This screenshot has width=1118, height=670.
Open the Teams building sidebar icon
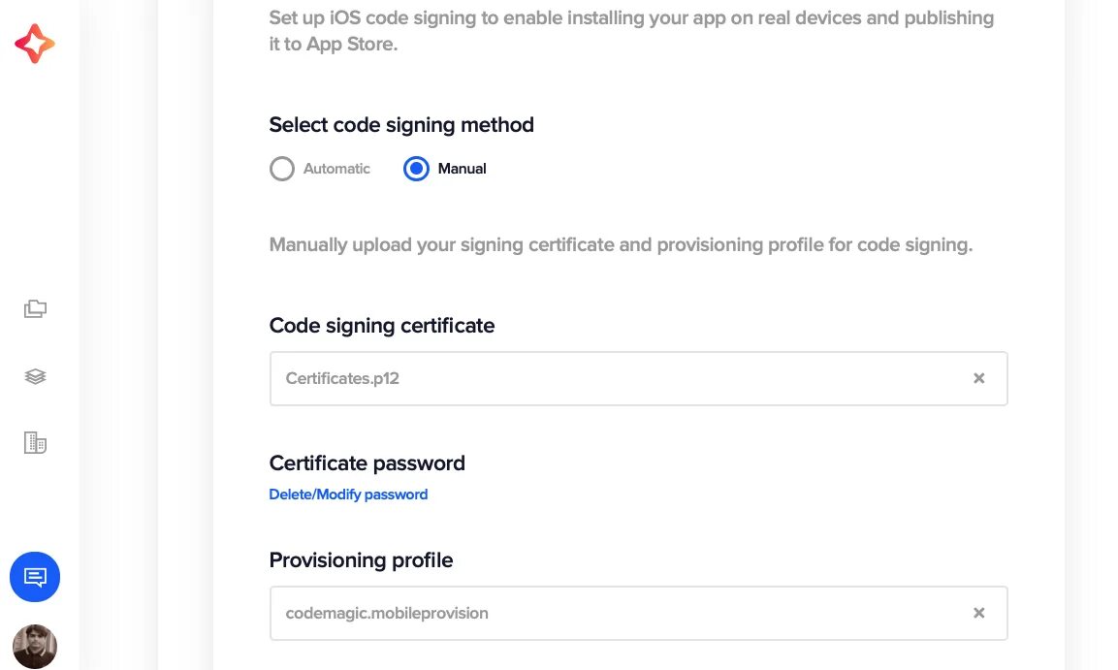coord(35,443)
